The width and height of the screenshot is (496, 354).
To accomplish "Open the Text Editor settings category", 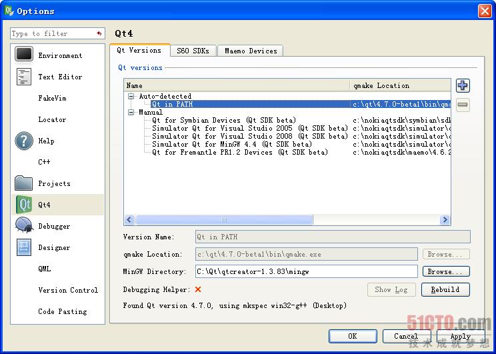I will [x=57, y=77].
